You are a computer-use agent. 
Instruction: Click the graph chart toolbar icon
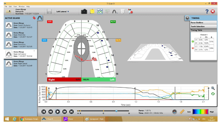100,11
